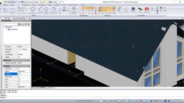Screen dimensions: 184x103
Task: Toggle Grid Snap setting
Action: (106, 11)
